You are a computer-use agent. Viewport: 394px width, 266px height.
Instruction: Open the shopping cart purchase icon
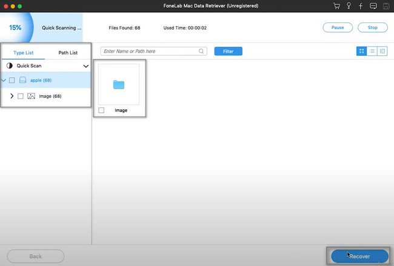pos(336,6)
